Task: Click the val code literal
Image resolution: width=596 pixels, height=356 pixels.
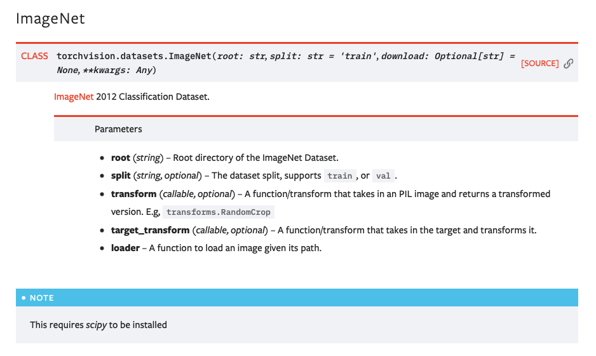Action: point(383,175)
